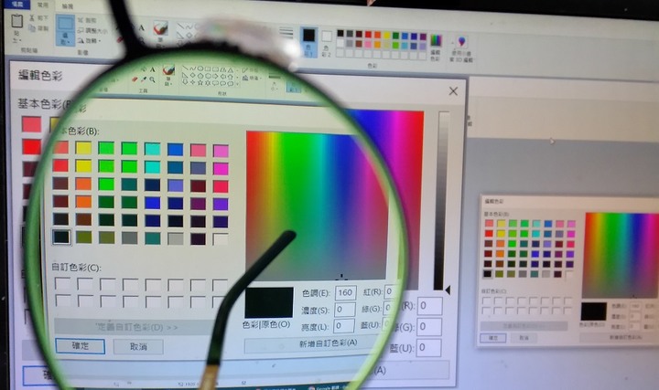Pick the lavender swatch in the ribbon palette
The height and width of the screenshot is (390, 659).
coord(423,46)
